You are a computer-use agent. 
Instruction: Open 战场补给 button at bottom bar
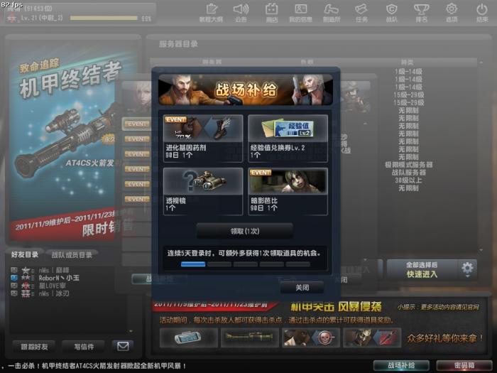[401, 365]
